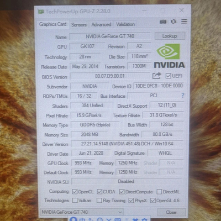
Task: Open the Validation tab
Action: click(125, 24)
